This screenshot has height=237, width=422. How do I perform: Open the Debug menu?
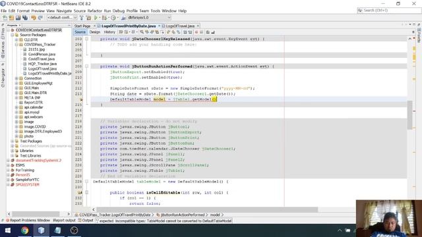point(119,11)
